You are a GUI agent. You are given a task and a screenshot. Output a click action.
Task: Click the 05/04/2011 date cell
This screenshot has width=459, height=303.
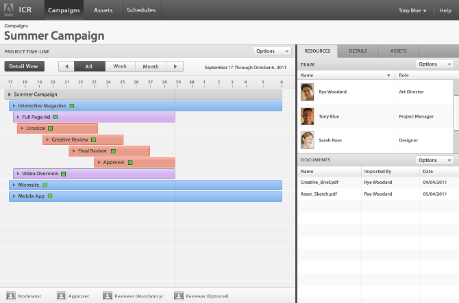435,194
